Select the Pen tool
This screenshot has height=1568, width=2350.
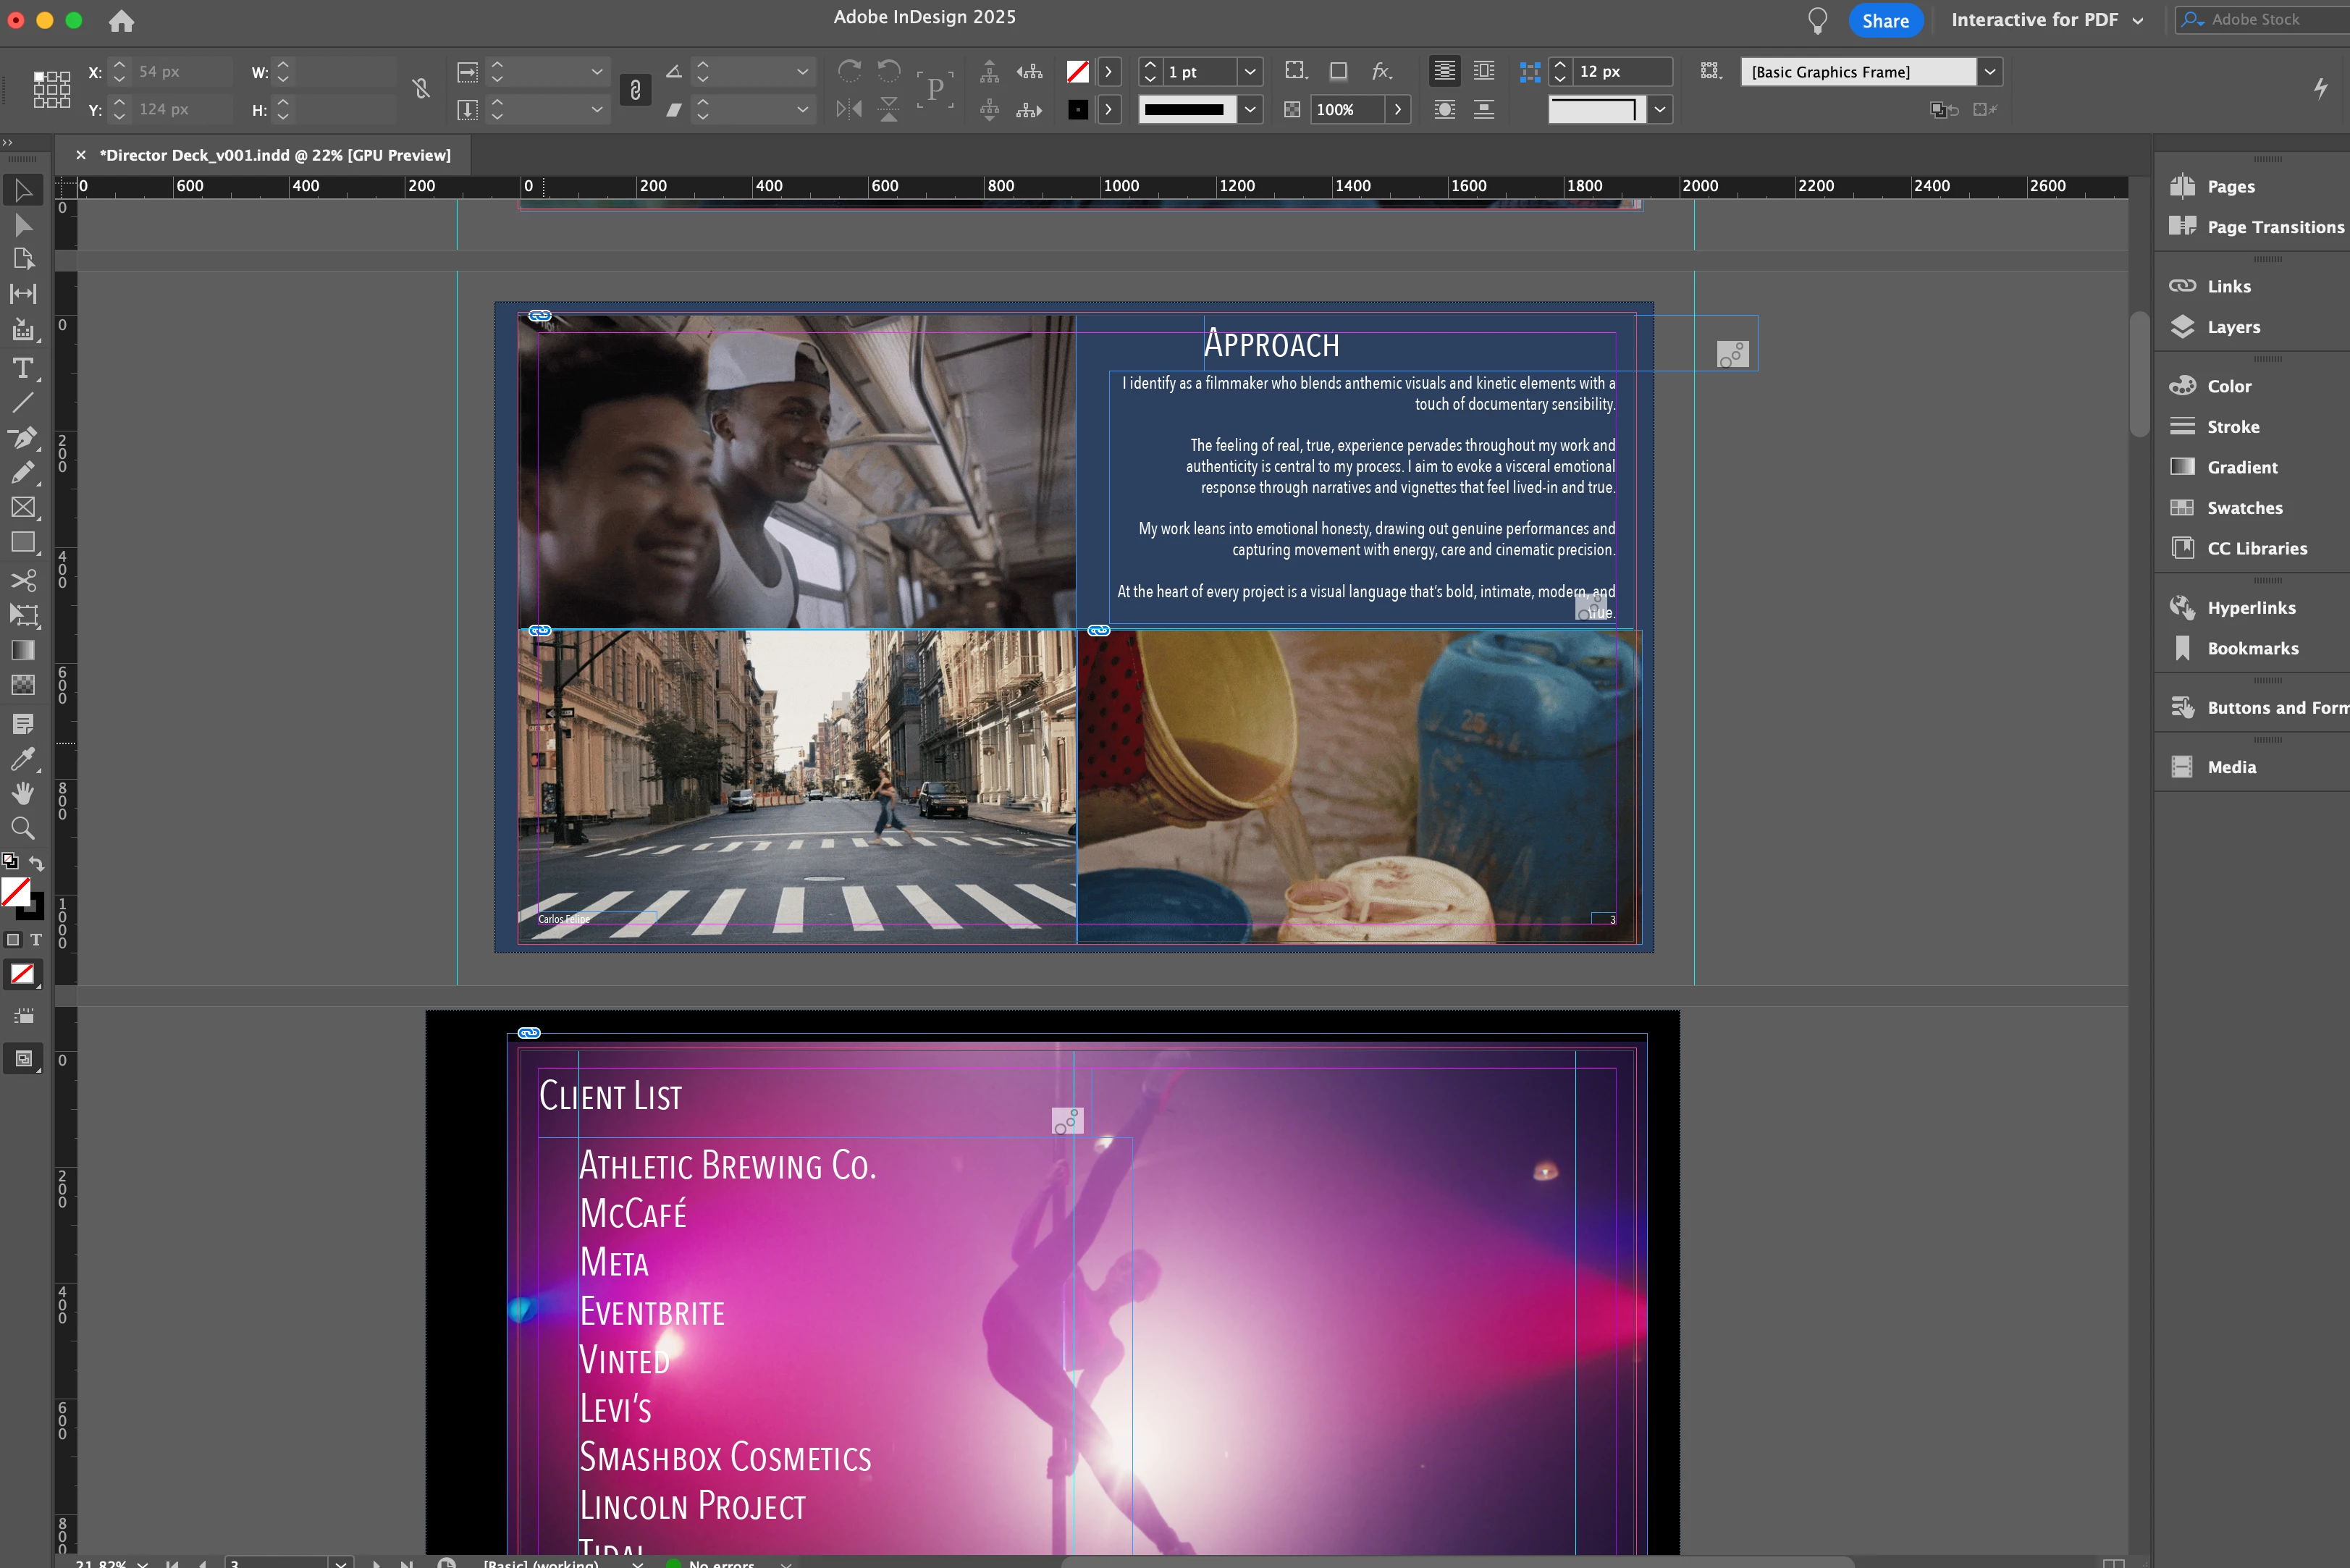pyautogui.click(x=23, y=437)
